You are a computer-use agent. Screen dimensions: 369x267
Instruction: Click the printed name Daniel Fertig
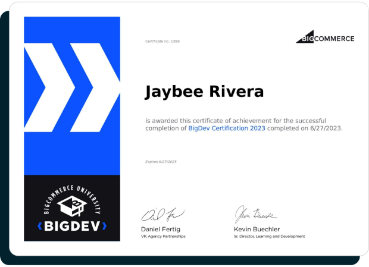(x=161, y=229)
